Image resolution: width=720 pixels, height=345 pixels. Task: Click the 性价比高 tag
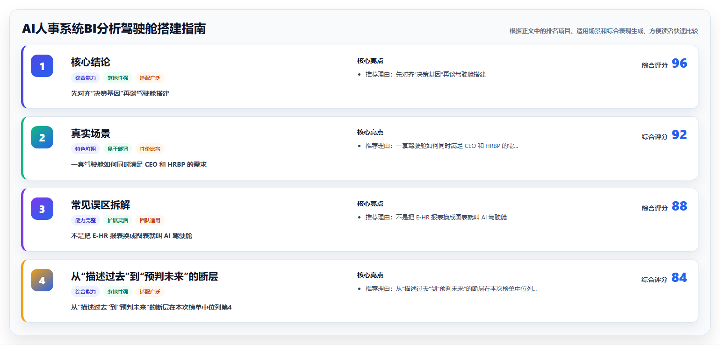(x=150, y=149)
